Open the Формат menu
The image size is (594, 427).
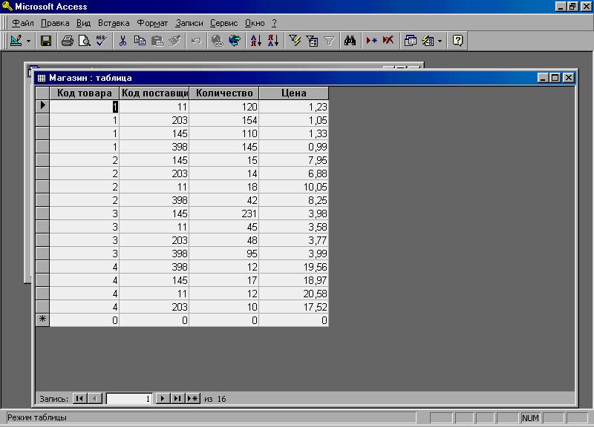coord(152,23)
